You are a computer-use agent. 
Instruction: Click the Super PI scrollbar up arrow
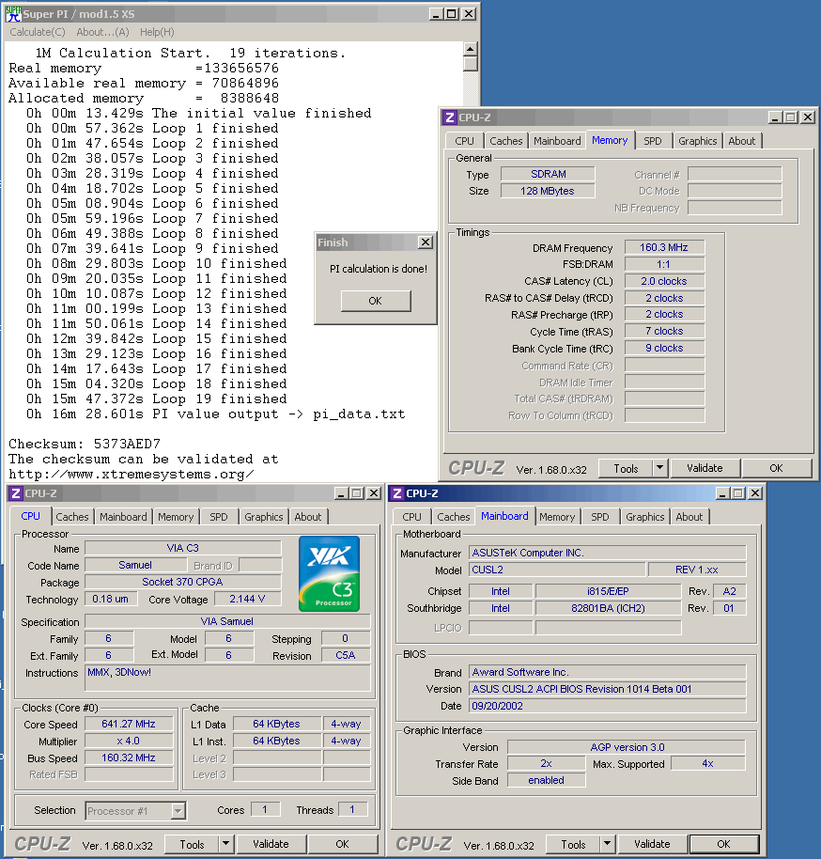point(470,49)
